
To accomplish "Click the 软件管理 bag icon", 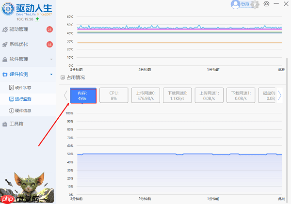I will coord(5,60).
